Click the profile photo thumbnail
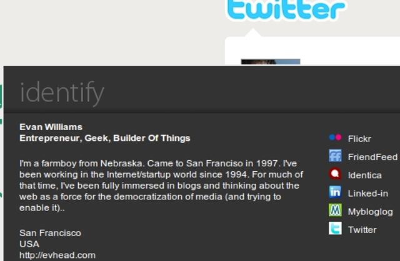 pyautogui.click(x=270, y=62)
